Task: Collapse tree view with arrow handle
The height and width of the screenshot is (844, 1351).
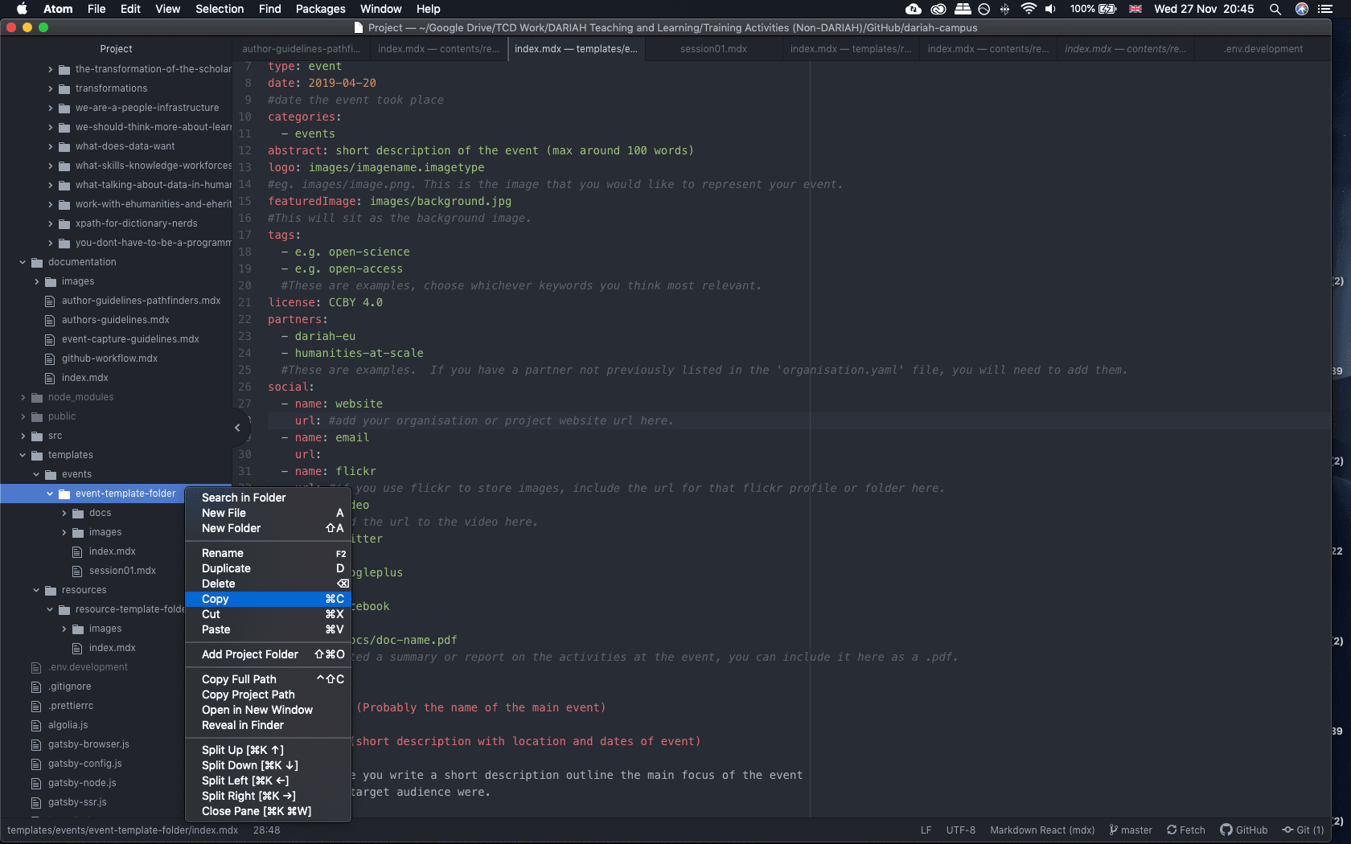Action: pyautogui.click(x=237, y=428)
